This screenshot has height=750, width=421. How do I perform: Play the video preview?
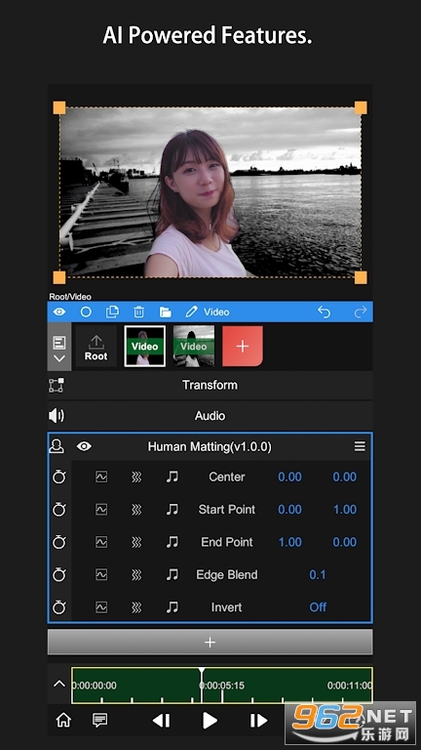click(x=210, y=721)
